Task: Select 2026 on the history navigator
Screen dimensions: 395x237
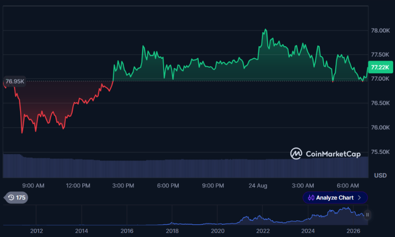Action: click(353, 231)
